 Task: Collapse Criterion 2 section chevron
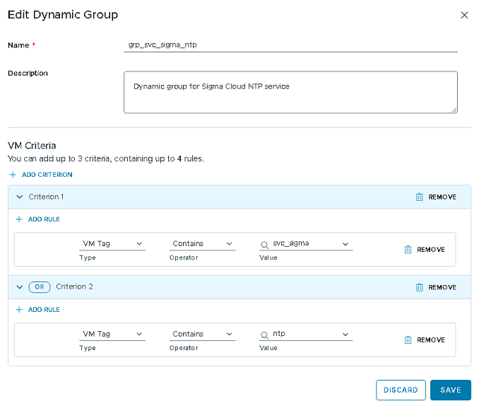[19, 287]
